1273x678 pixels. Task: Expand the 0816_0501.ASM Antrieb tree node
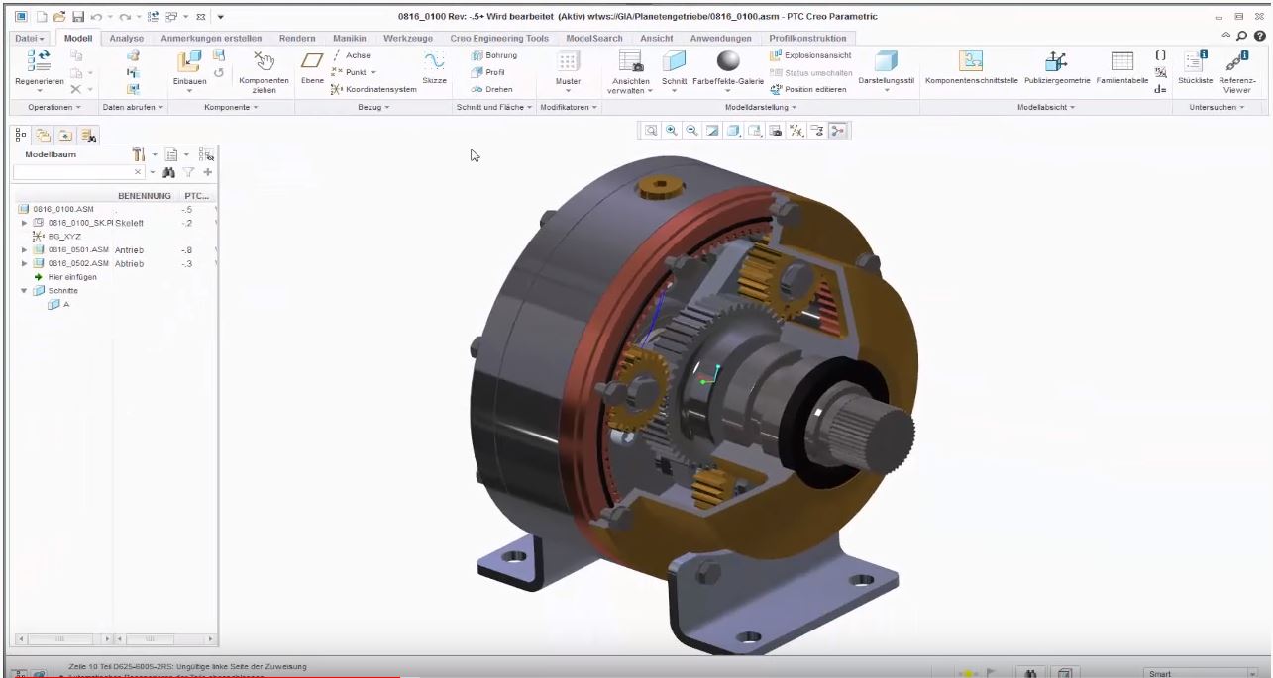25,250
